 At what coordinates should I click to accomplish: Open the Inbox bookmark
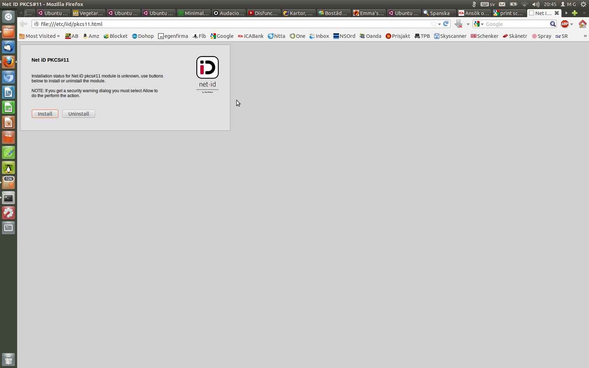pyautogui.click(x=319, y=36)
